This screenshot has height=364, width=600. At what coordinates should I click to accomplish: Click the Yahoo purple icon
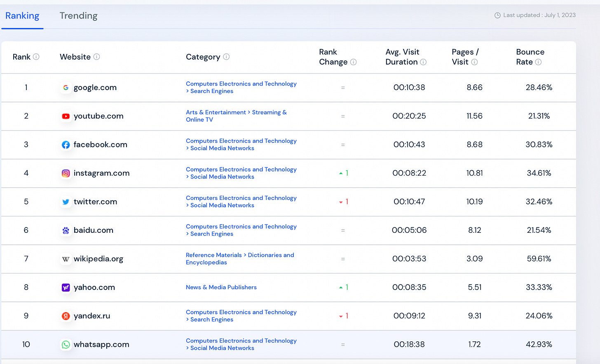66,287
